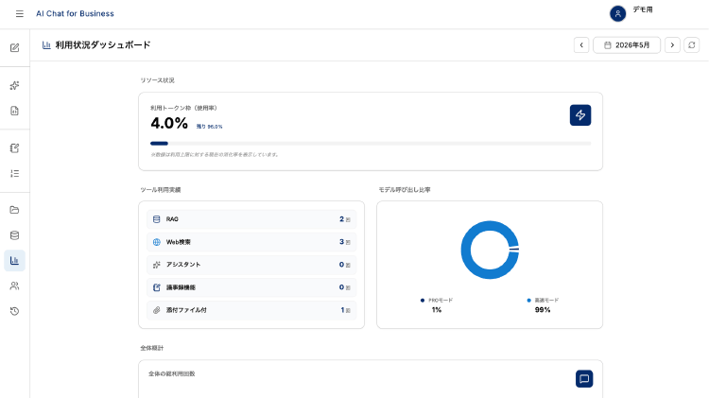The height and width of the screenshot is (398, 709).
Task: Click the リソース状況 section heading
Action: [157, 80]
